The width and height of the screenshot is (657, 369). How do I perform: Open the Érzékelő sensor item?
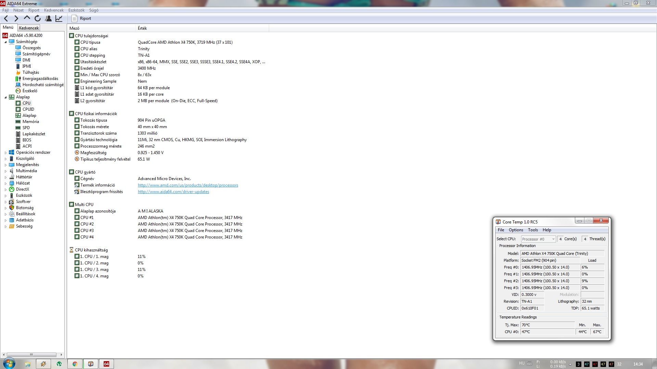(x=30, y=91)
